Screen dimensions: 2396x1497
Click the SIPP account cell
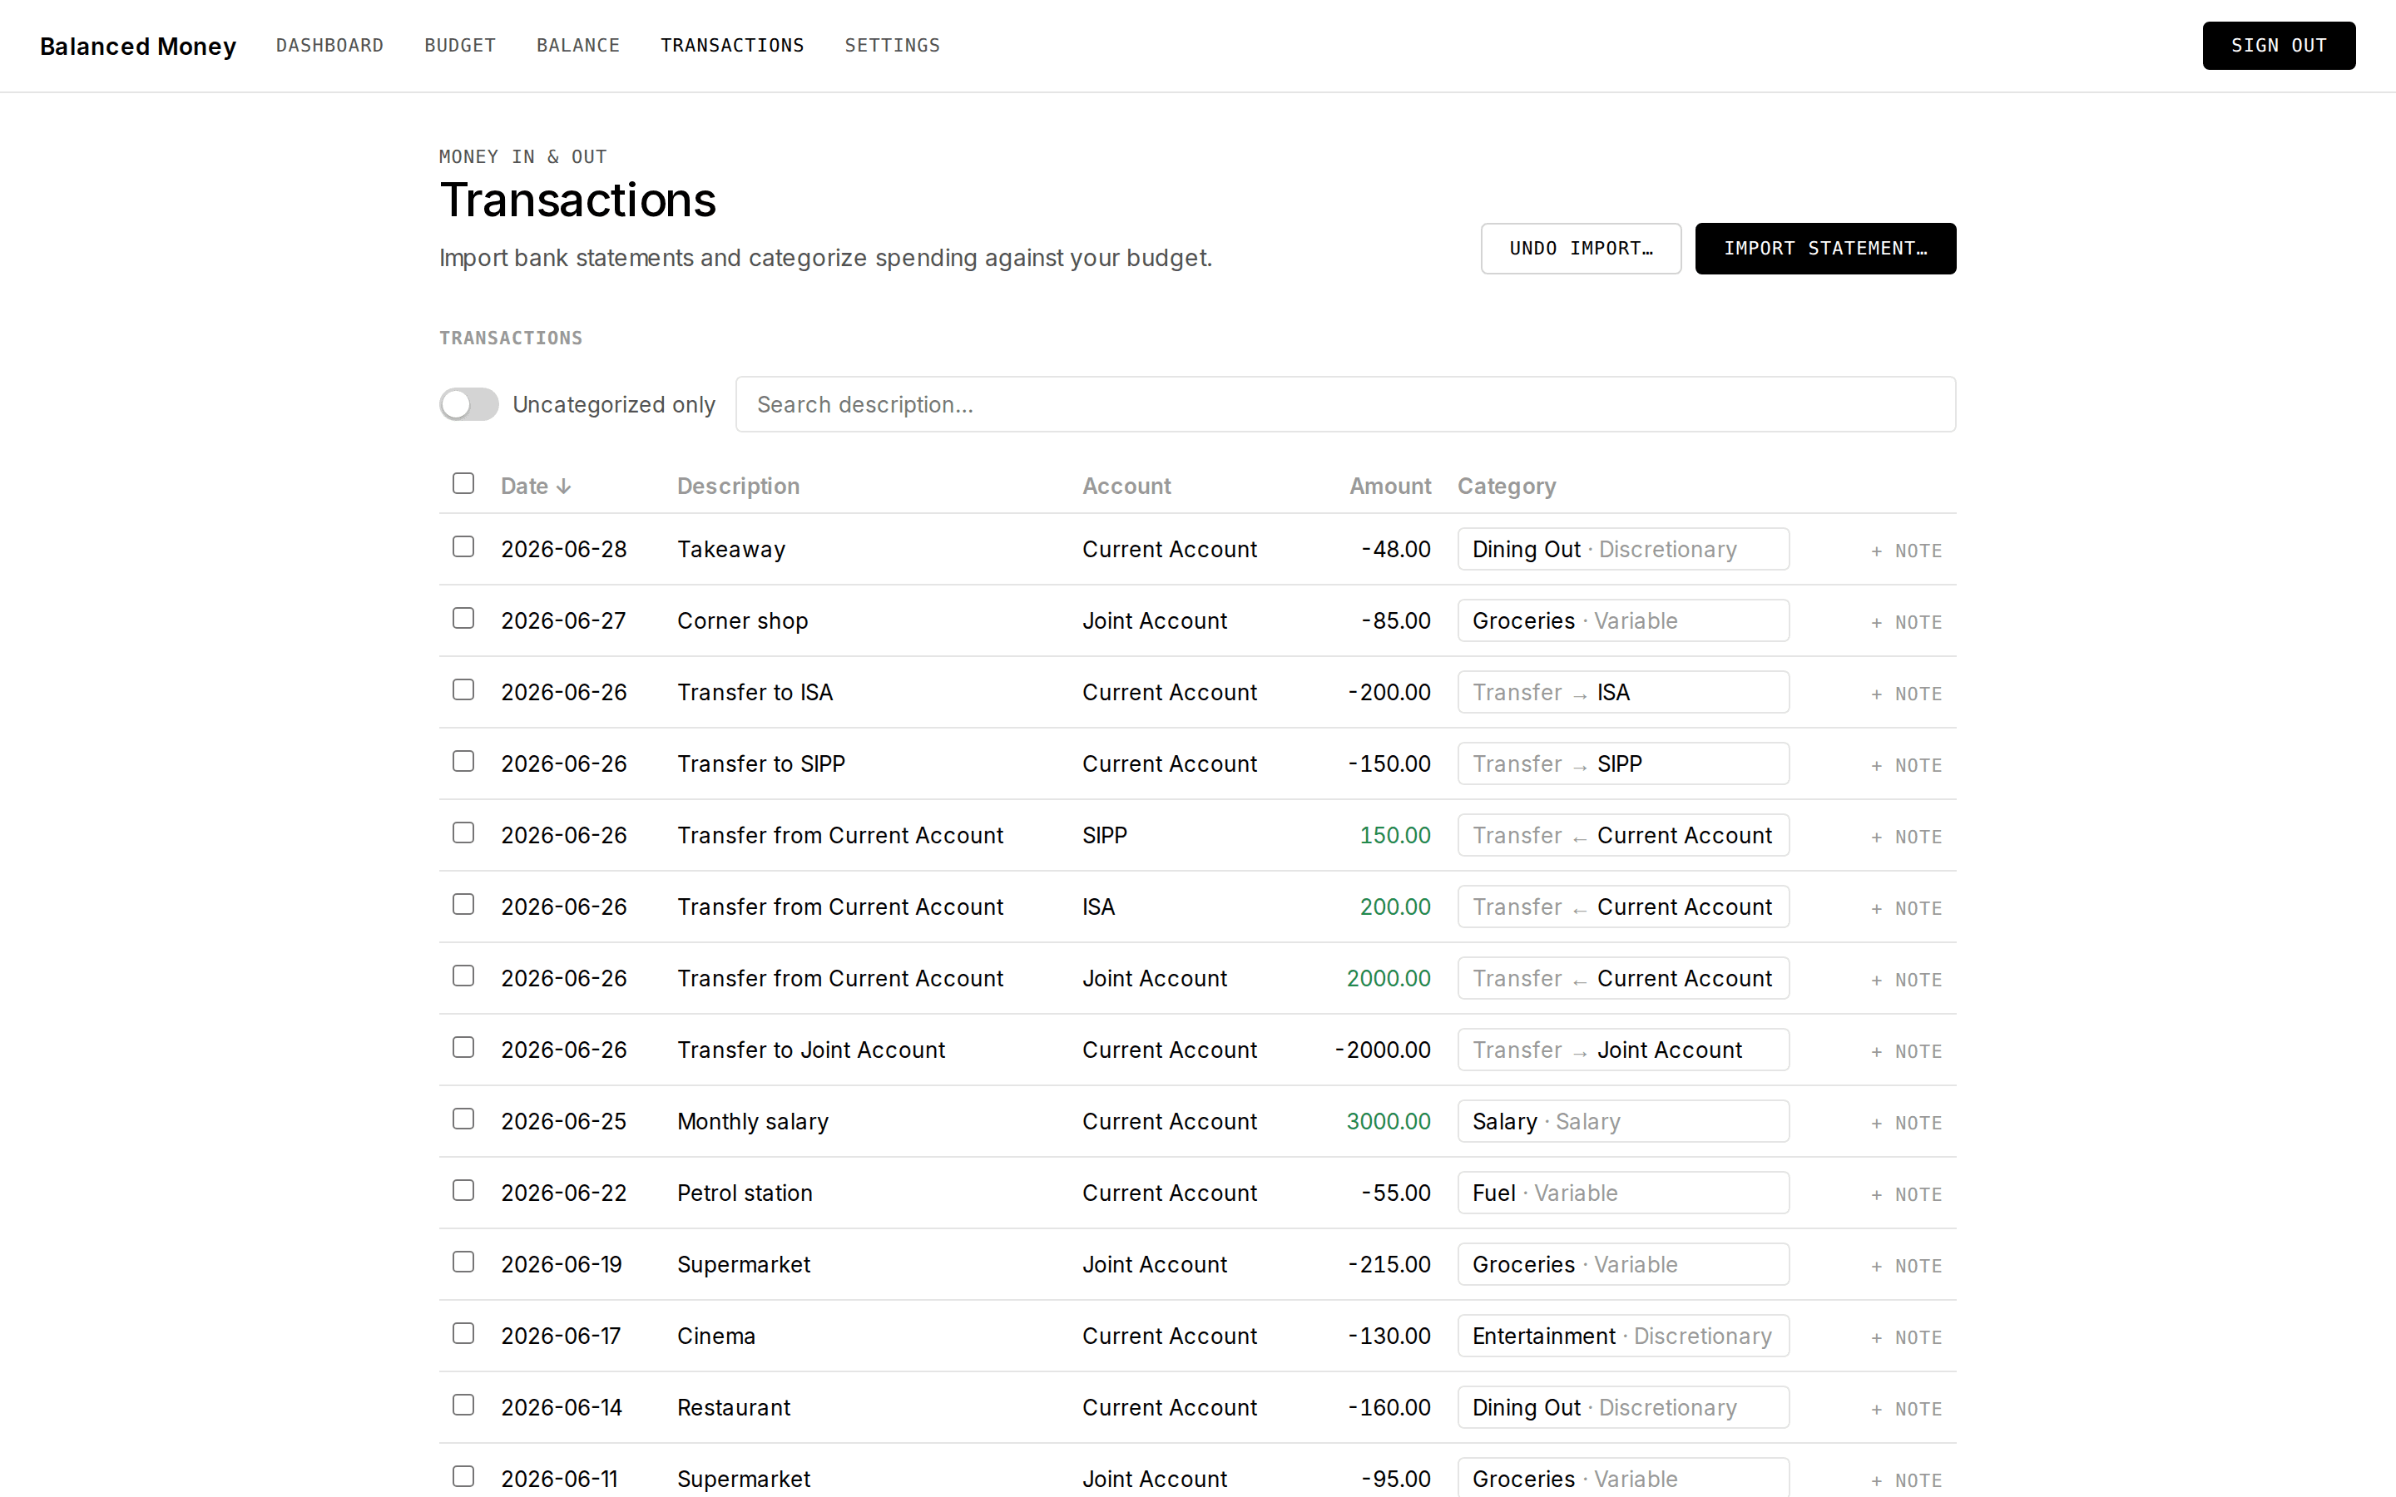tap(1104, 836)
